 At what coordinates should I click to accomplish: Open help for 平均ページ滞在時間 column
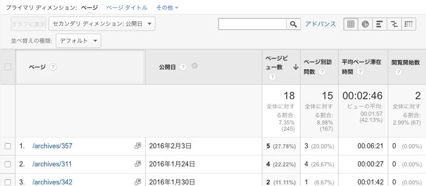pyautogui.click(x=360, y=72)
